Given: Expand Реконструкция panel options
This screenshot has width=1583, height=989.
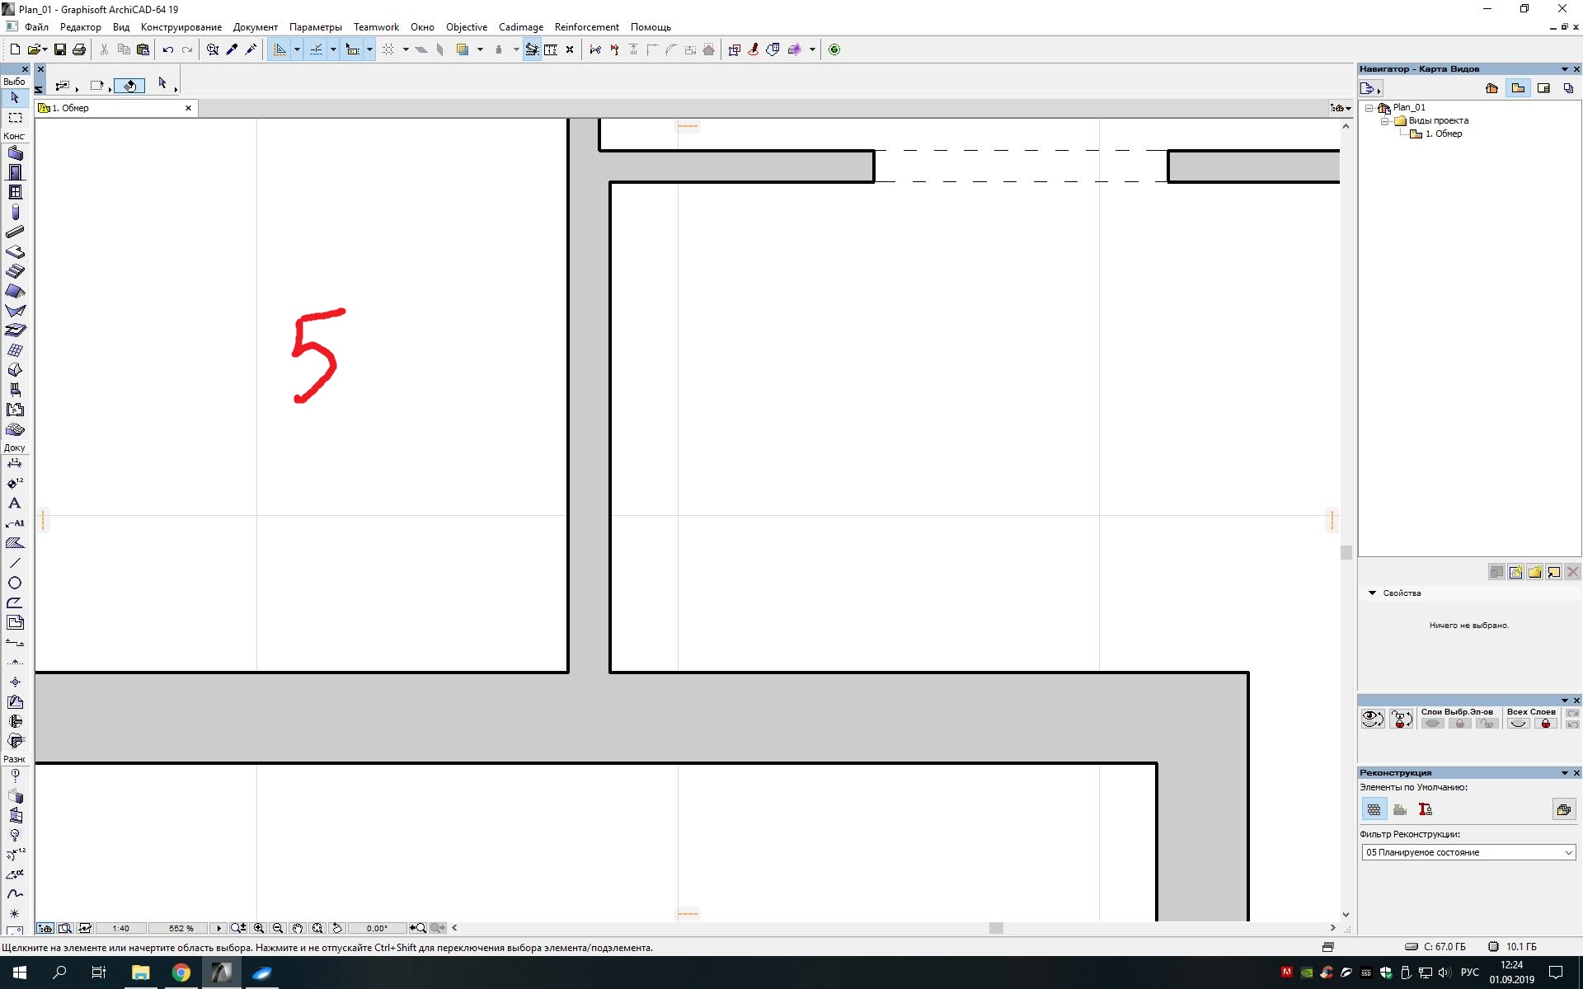Looking at the screenshot, I should (x=1562, y=772).
